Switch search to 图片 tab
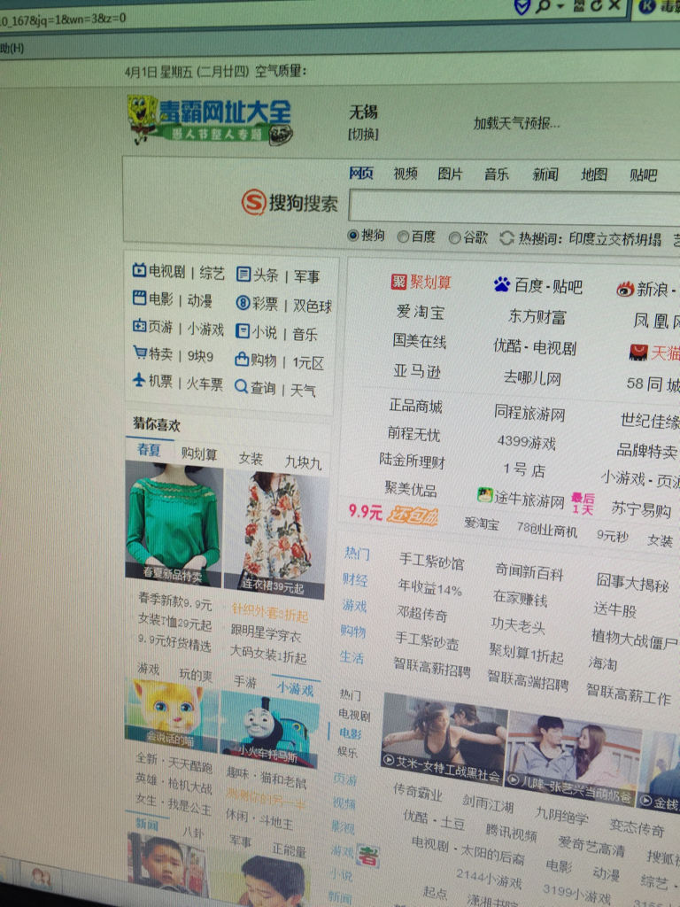Image resolution: width=680 pixels, height=907 pixels. tap(450, 174)
